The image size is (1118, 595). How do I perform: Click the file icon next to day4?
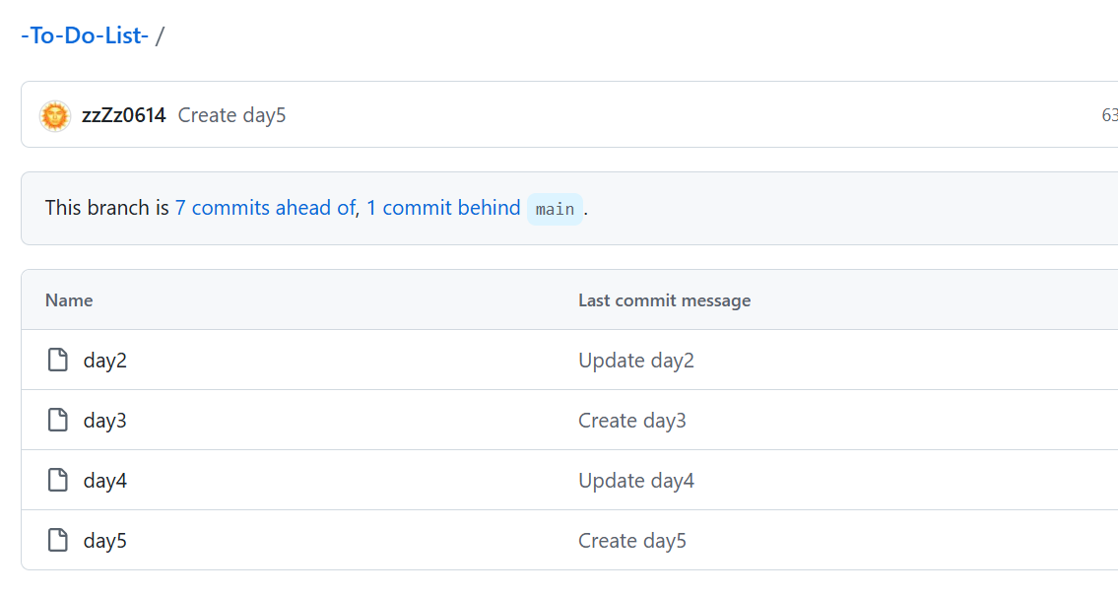point(58,481)
